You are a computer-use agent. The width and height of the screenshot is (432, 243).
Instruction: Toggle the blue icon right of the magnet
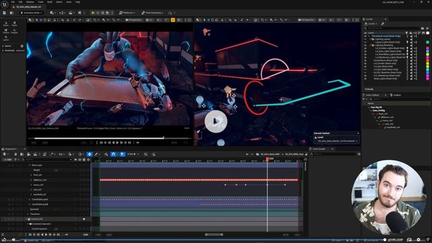click(122, 155)
